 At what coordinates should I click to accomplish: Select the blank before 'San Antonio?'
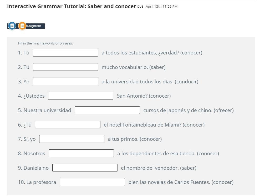pyautogui.click(x=81, y=96)
